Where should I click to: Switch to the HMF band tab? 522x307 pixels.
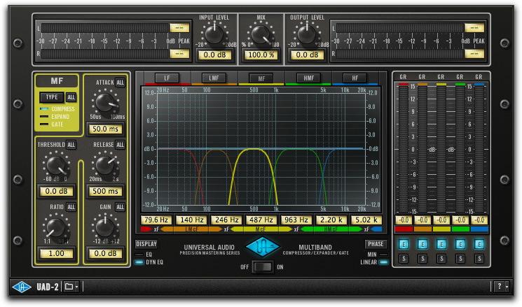(308, 78)
